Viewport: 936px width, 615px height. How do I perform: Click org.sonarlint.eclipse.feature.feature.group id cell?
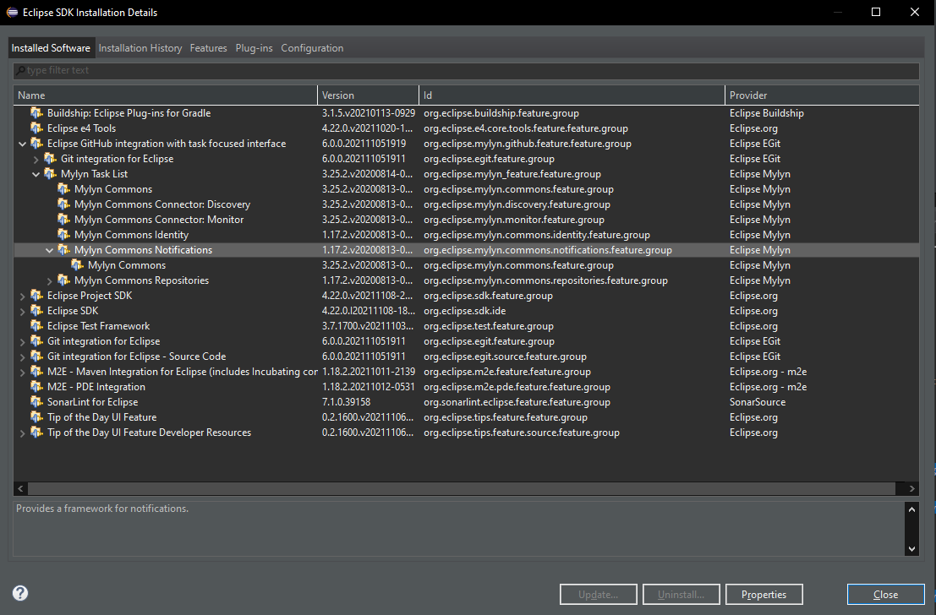click(x=517, y=402)
